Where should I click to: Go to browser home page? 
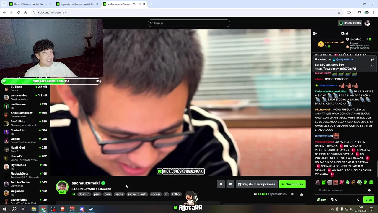coord(26,12)
